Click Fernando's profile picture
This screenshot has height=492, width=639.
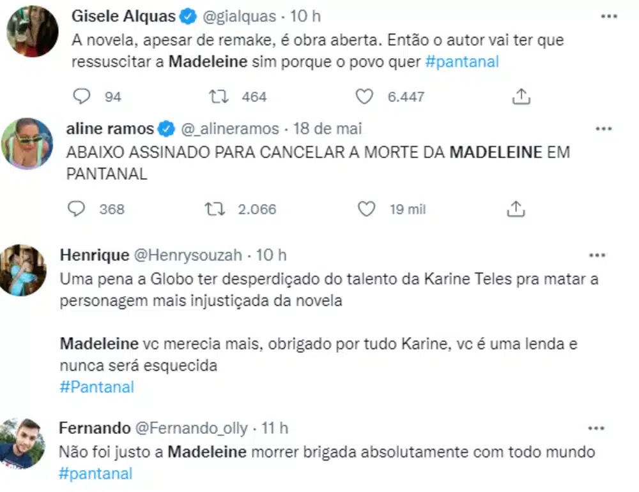22,444
